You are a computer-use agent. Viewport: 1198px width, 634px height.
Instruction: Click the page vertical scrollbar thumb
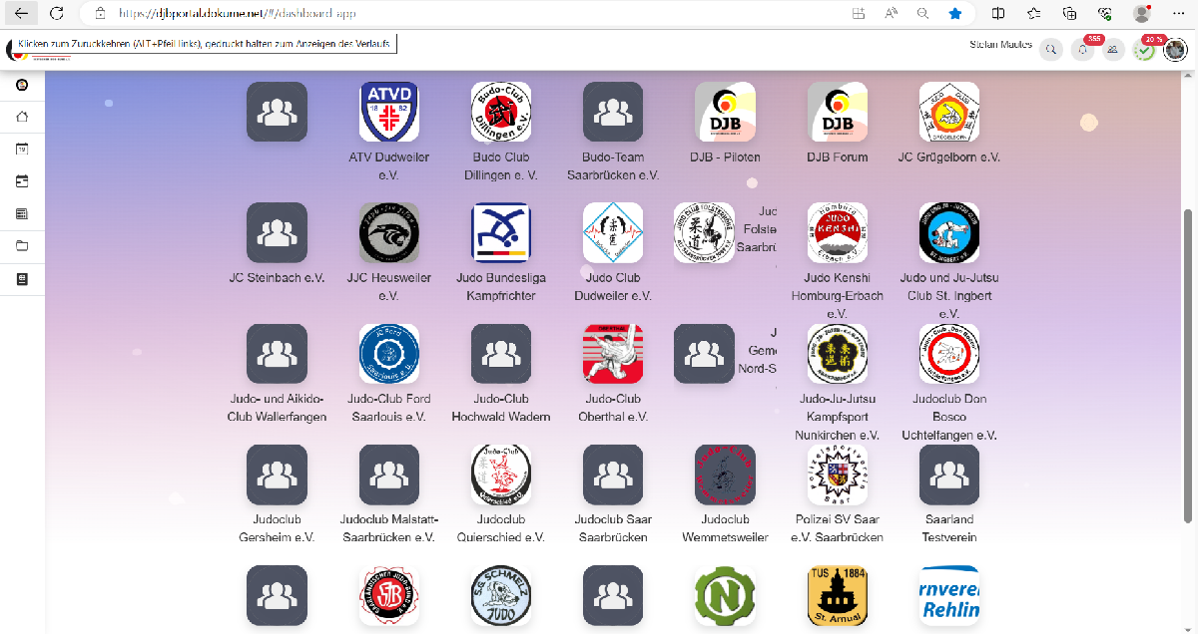[1187, 366]
